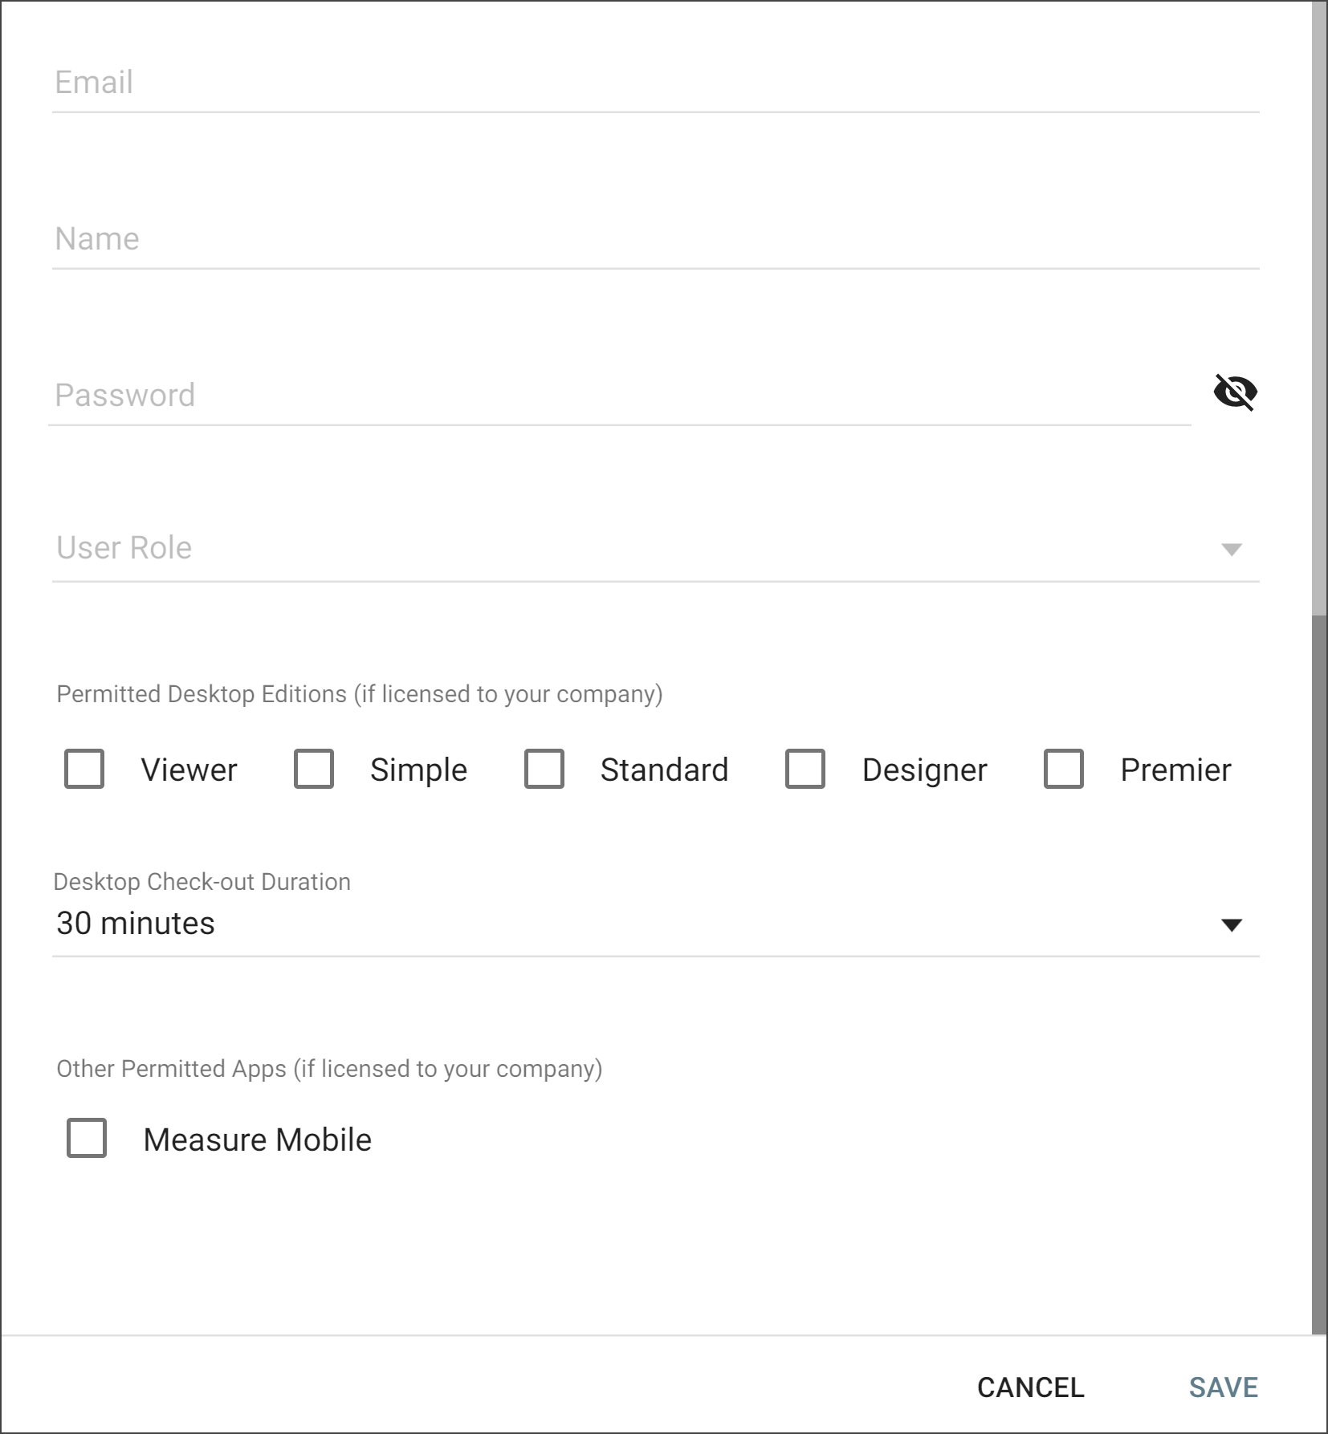Enable the Viewer edition checkbox
Screen dimensions: 1328x1434
[84, 769]
